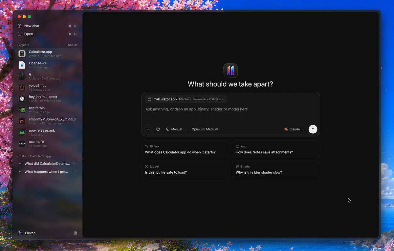Open the ls executable project icon
Viewport: 394px width, 251px height.
pos(22,76)
